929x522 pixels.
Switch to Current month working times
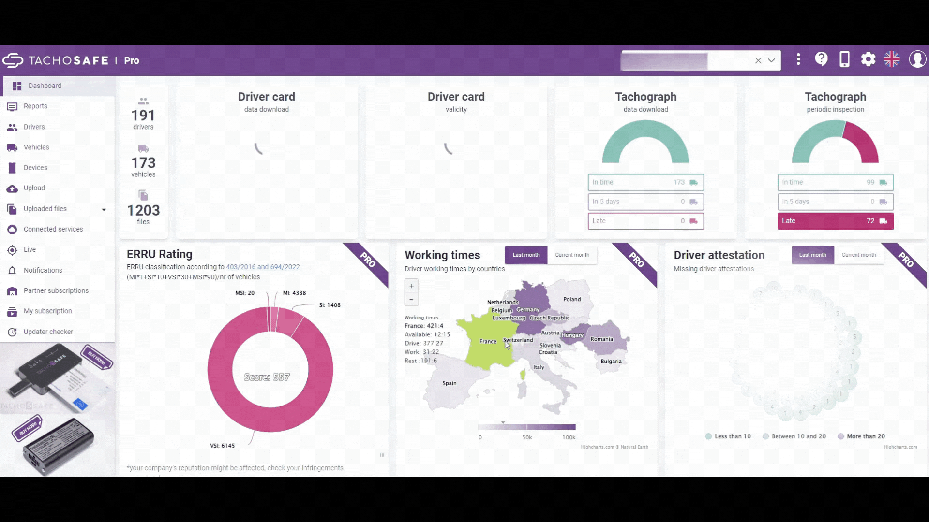point(571,254)
